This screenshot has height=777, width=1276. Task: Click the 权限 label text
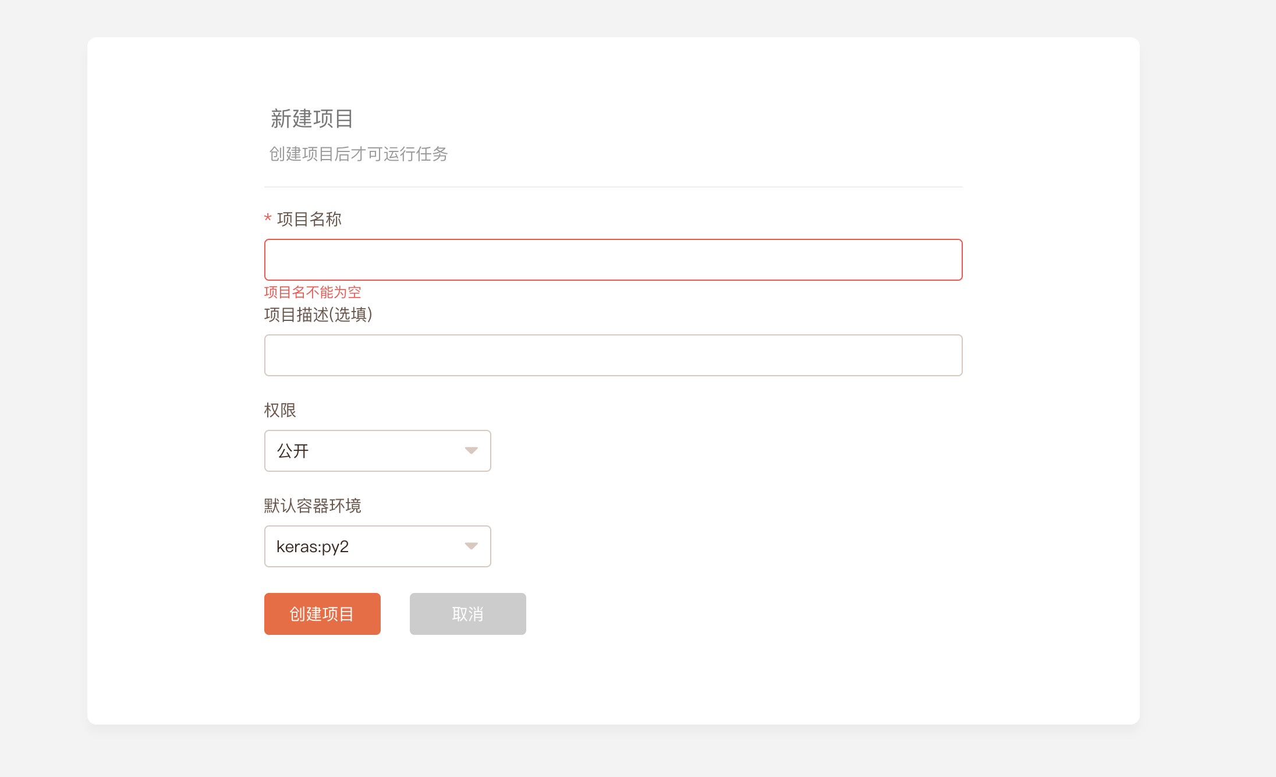pos(280,410)
